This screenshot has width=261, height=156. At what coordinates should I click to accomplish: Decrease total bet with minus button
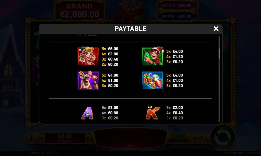pos(42,138)
